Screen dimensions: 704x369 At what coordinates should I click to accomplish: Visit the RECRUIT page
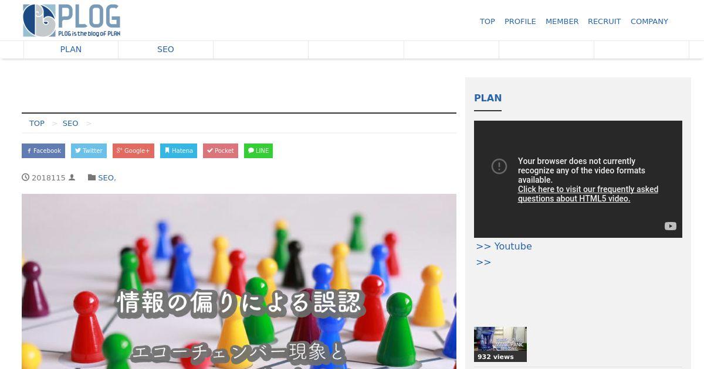604,21
